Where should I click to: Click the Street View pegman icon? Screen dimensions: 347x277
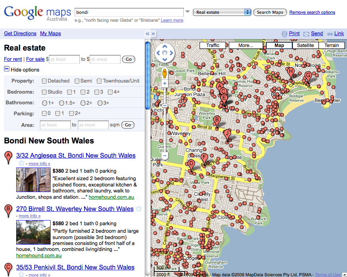164,73
